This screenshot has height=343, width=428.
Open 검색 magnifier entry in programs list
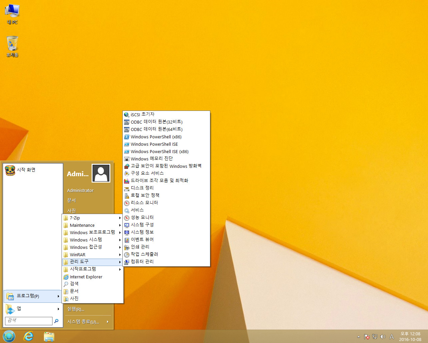[93, 284]
